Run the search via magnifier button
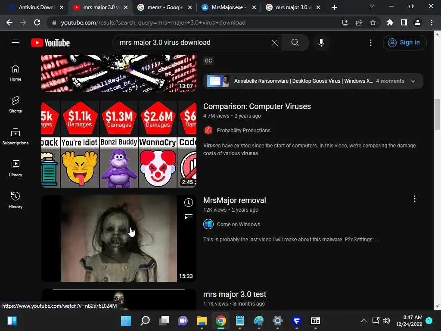Screen dimensions: 441x331 point(295,43)
